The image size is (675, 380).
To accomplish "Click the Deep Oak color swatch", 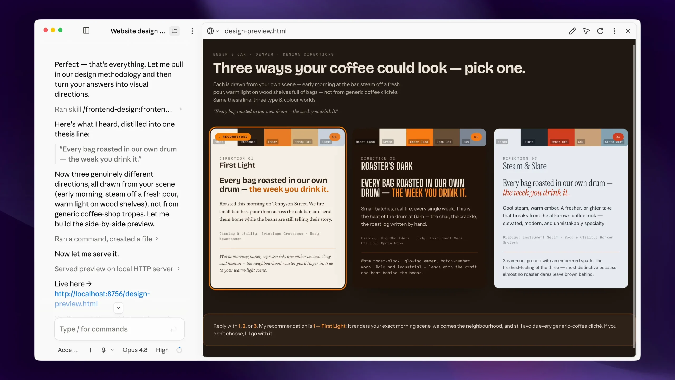I will point(446,137).
